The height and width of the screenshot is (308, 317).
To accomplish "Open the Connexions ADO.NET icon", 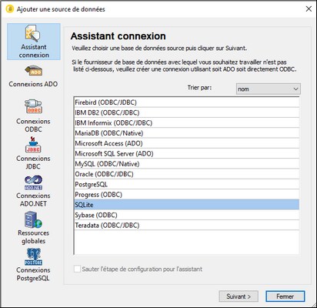I will pyautogui.click(x=33, y=182).
